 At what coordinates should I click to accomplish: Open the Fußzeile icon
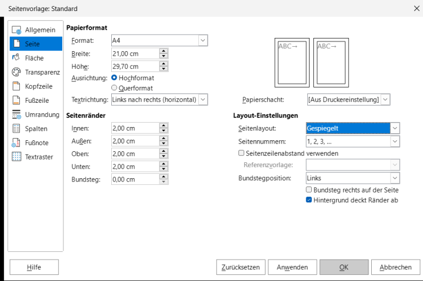16,100
